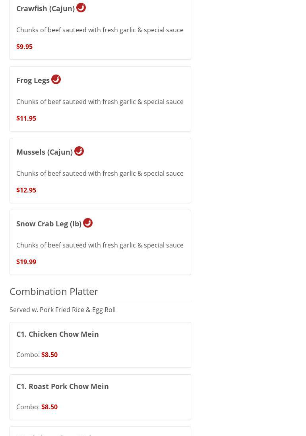Image resolution: width=306 pixels, height=436 pixels.
Task: Open the Mussels (Cajun) item title
Action: pyautogui.click(x=45, y=152)
